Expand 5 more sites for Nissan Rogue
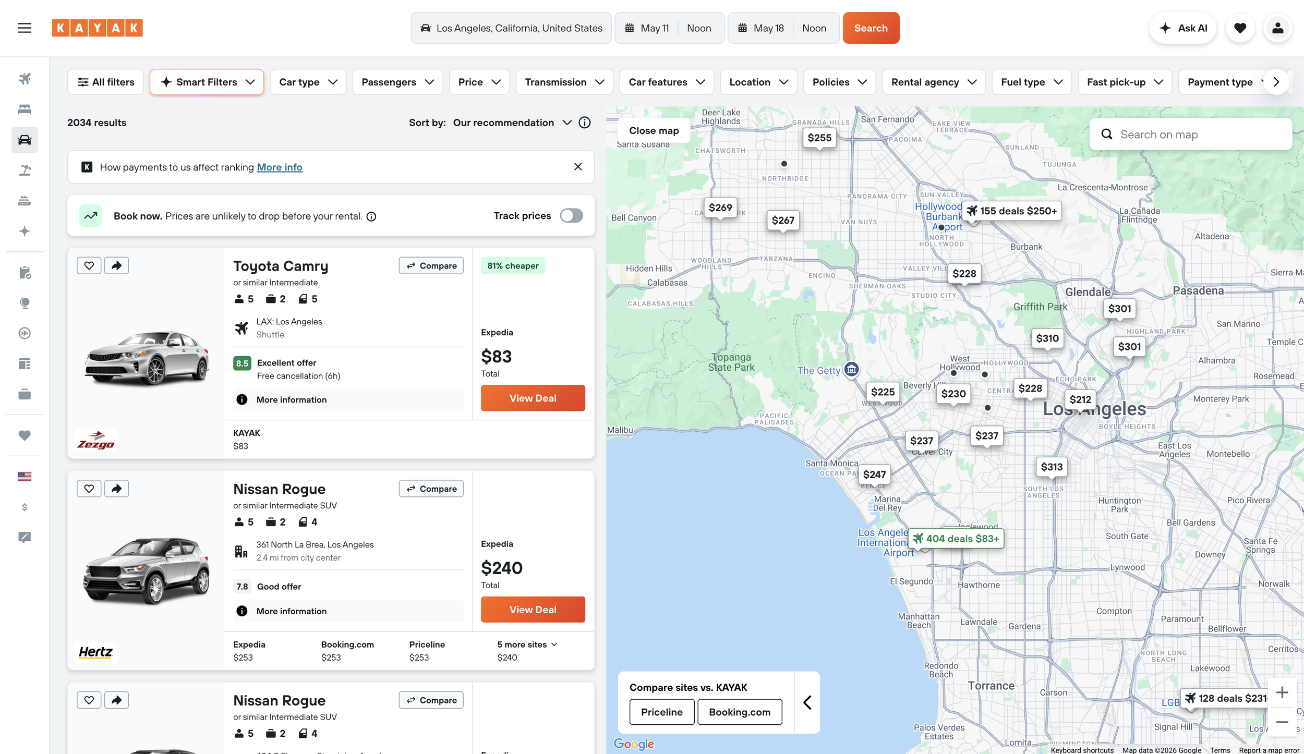This screenshot has height=754, width=1304. pyautogui.click(x=527, y=644)
